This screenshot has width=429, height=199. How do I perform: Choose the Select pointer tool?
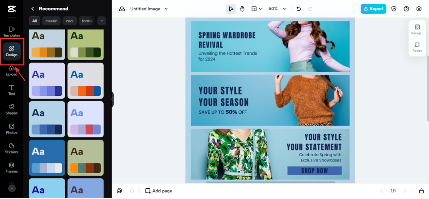click(x=231, y=9)
